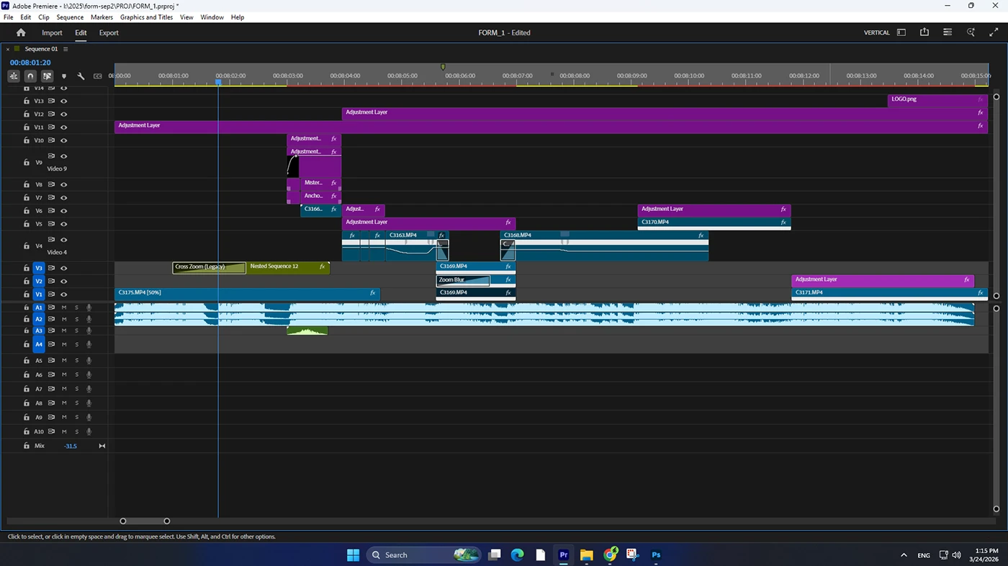The width and height of the screenshot is (1008, 566).
Task: Add a marker in the timeline
Action: 64,76
